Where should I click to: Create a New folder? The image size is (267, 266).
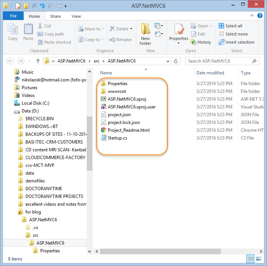tap(145, 34)
